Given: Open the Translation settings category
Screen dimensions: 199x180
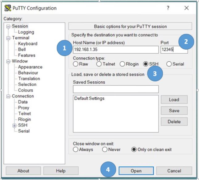Looking at the screenshot, I should pos(29,79).
